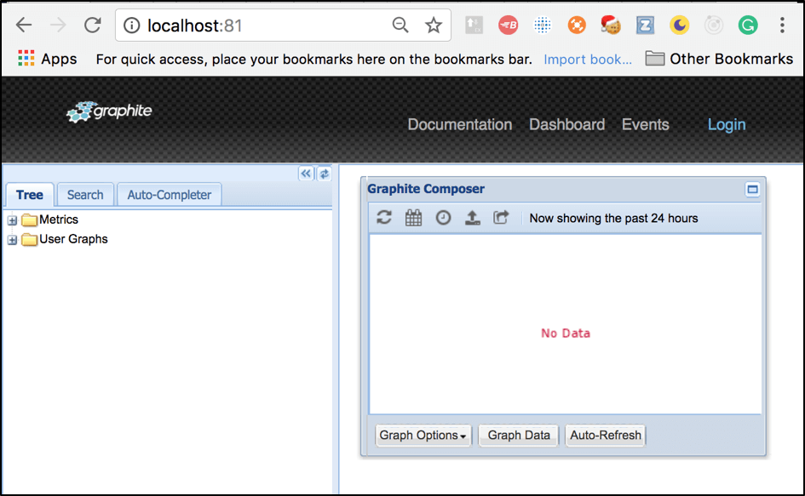This screenshot has height=496, width=805.
Task: Click the blue Z extension icon
Action: pos(646,25)
